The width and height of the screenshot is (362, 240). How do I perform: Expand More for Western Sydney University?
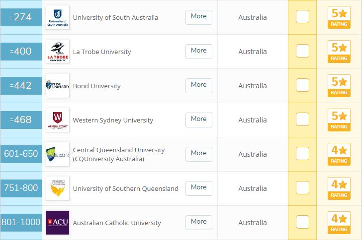(x=199, y=120)
